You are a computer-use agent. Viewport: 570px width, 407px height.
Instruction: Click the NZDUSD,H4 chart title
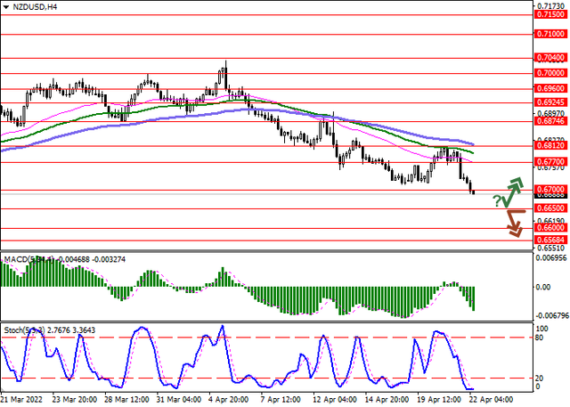point(36,7)
